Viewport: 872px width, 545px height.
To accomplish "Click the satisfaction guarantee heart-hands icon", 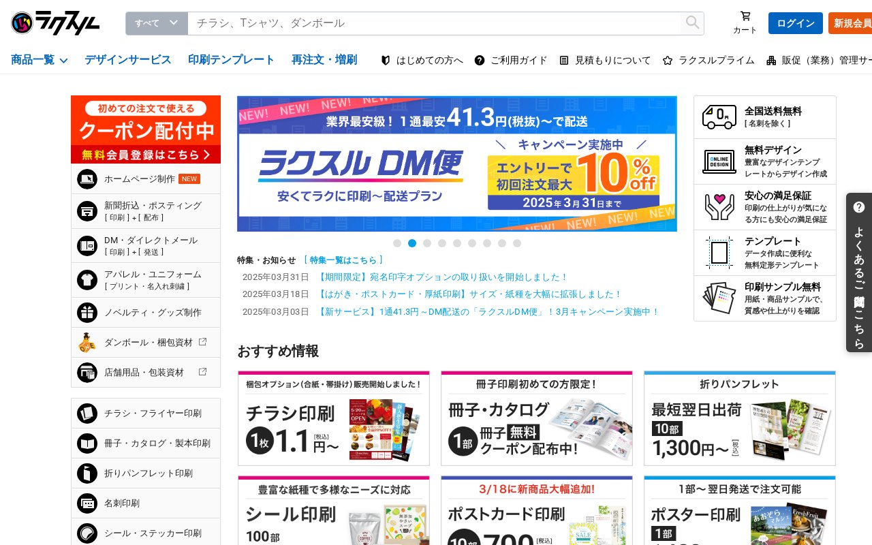I will 719,206.
